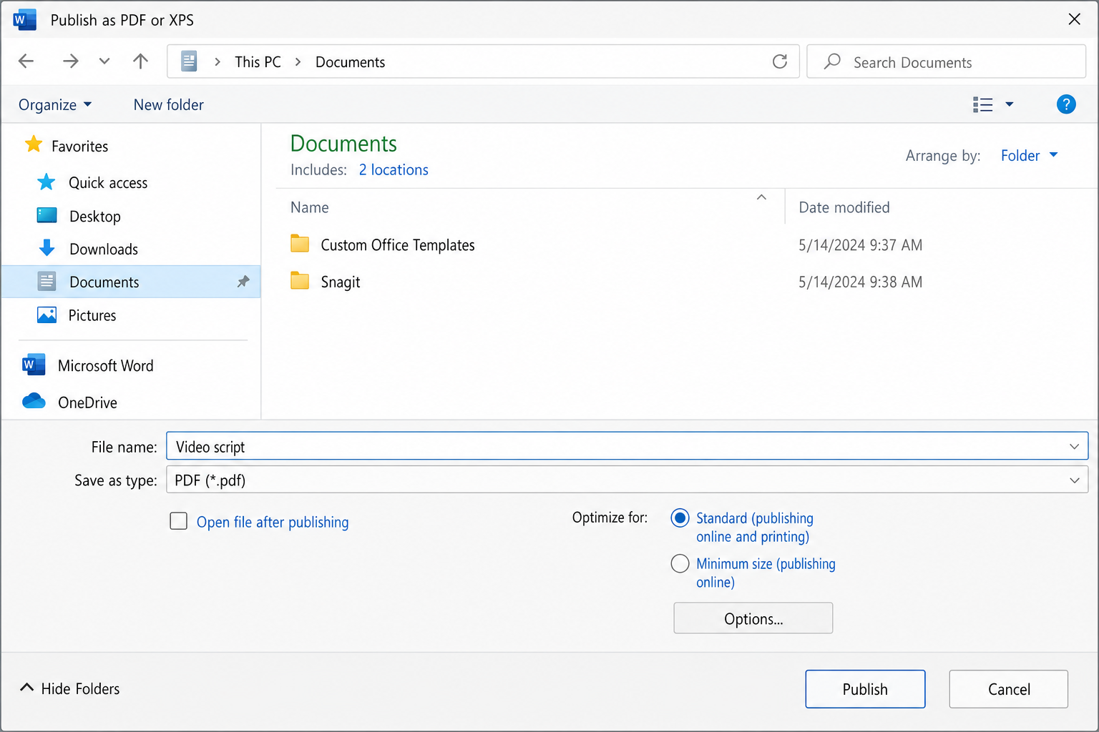
Task: Open the view options list icon
Action: click(982, 105)
